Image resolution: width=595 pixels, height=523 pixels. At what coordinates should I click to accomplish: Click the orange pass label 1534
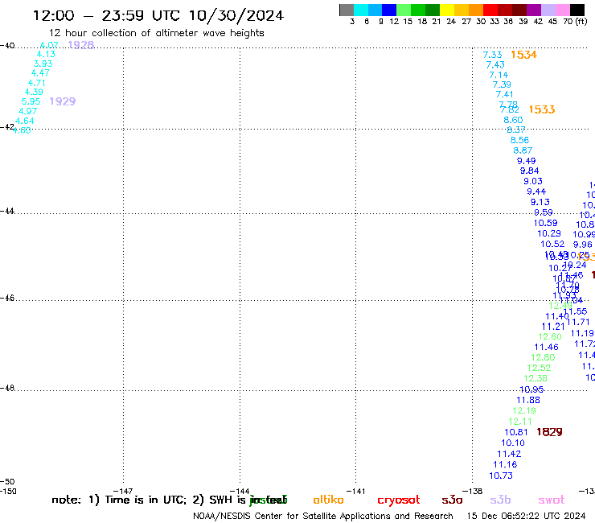click(523, 55)
